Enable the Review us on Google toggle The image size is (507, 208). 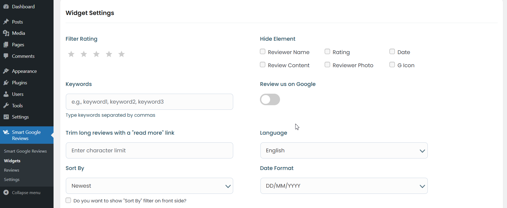click(270, 100)
